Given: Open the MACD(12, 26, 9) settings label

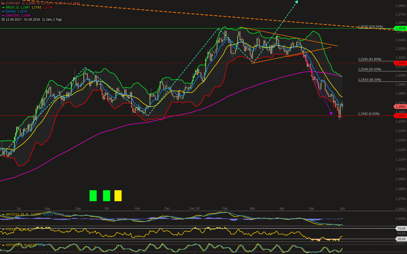Looking at the screenshot, I should pos(18,214).
